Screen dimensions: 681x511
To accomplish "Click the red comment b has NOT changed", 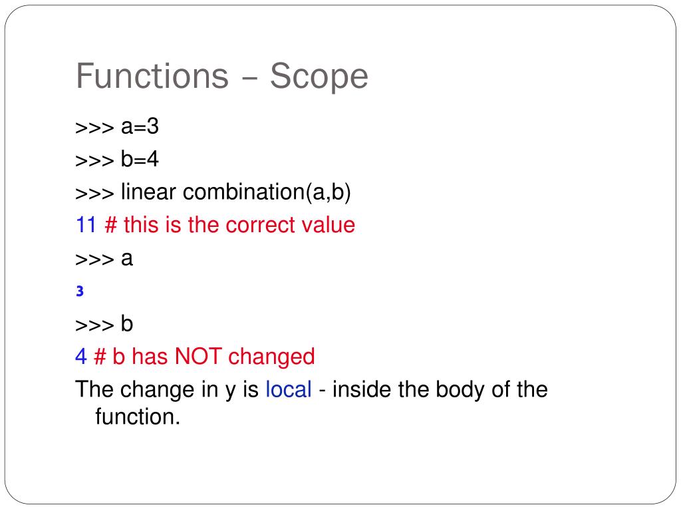I will coord(204,357).
